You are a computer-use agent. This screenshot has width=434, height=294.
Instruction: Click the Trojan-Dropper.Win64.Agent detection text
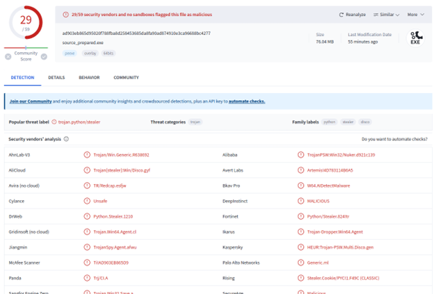(335, 231)
